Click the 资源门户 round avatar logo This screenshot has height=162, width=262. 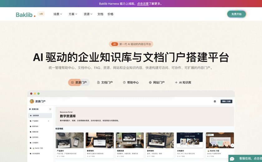(x=32, y=101)
